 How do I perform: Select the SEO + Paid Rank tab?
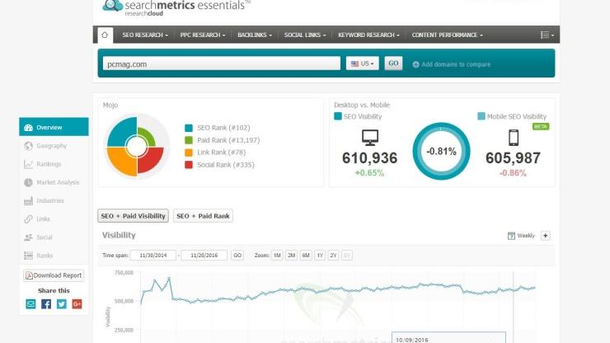[203, 216]
